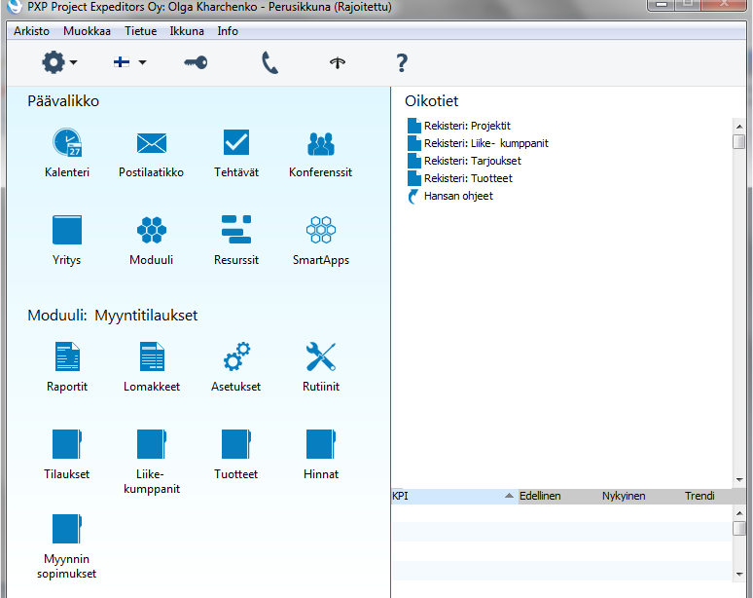The height and width of the screenshot is (598, 753).
Task: Open the Arkisto menu
Action: pos(31,31)
